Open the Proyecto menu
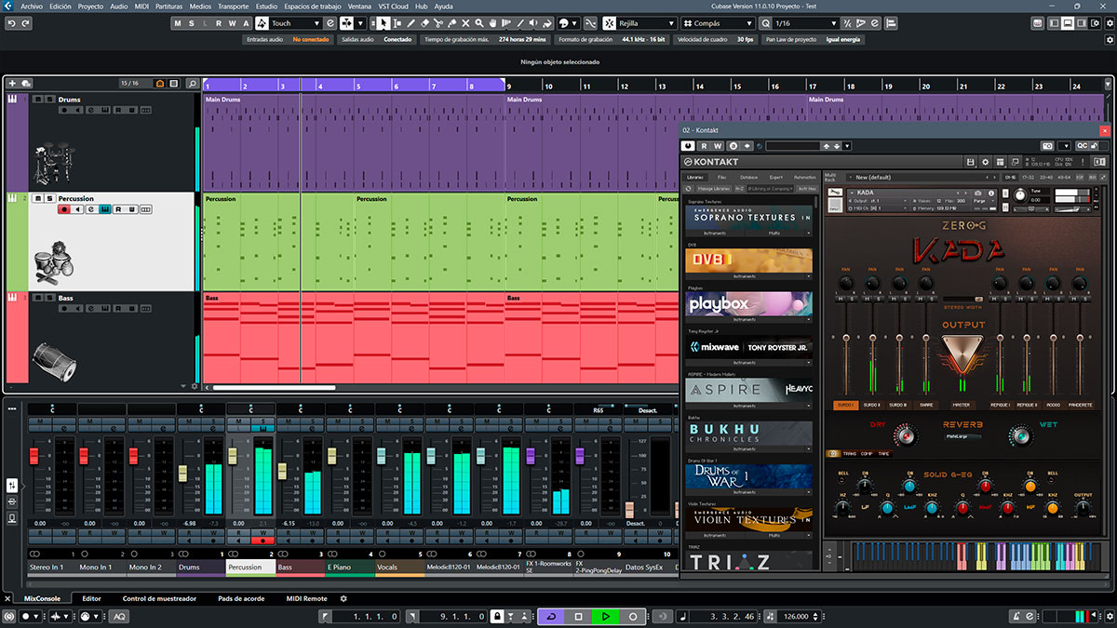The width and height of the screenshot is (1117, 628). point(90,6)
